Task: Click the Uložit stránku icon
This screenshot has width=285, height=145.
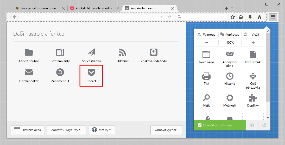Action: [x=253, y=54]
